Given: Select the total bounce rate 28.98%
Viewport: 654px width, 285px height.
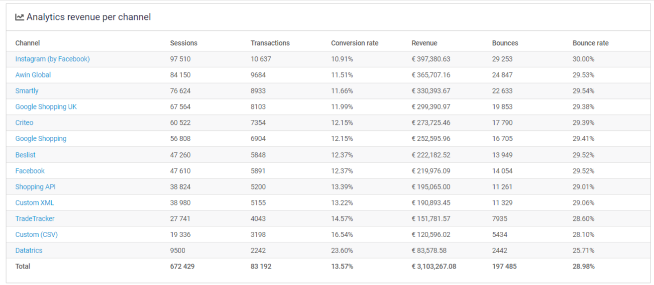Looking at the screenshot, I should coord(583,266).
